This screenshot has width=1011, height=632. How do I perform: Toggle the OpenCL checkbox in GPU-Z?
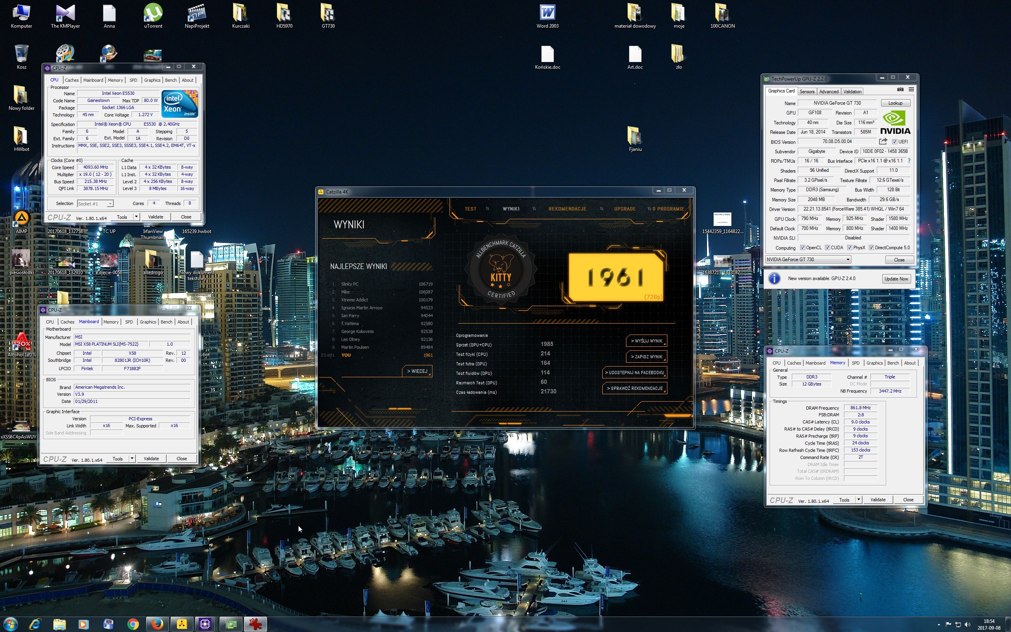[x=802, y=247]
